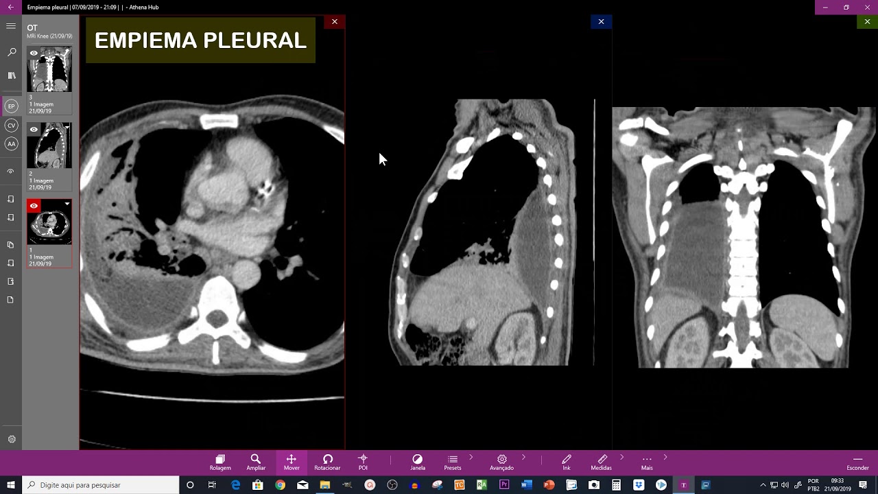Viewport: 878px width, 494px height.
Task: Select the Ink pen tool
Action: (x=567, y=462)
